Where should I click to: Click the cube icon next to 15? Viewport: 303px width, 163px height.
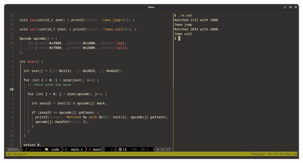point(120,149)
